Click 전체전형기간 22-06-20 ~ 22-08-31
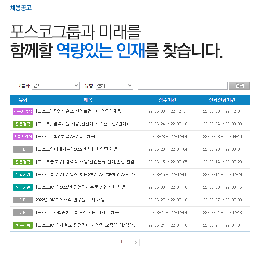Viewport: 263px width, 253px height. [222, 149]
